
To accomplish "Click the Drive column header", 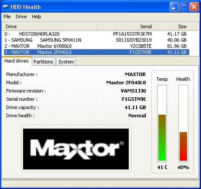I will click(x=50, y=27).
